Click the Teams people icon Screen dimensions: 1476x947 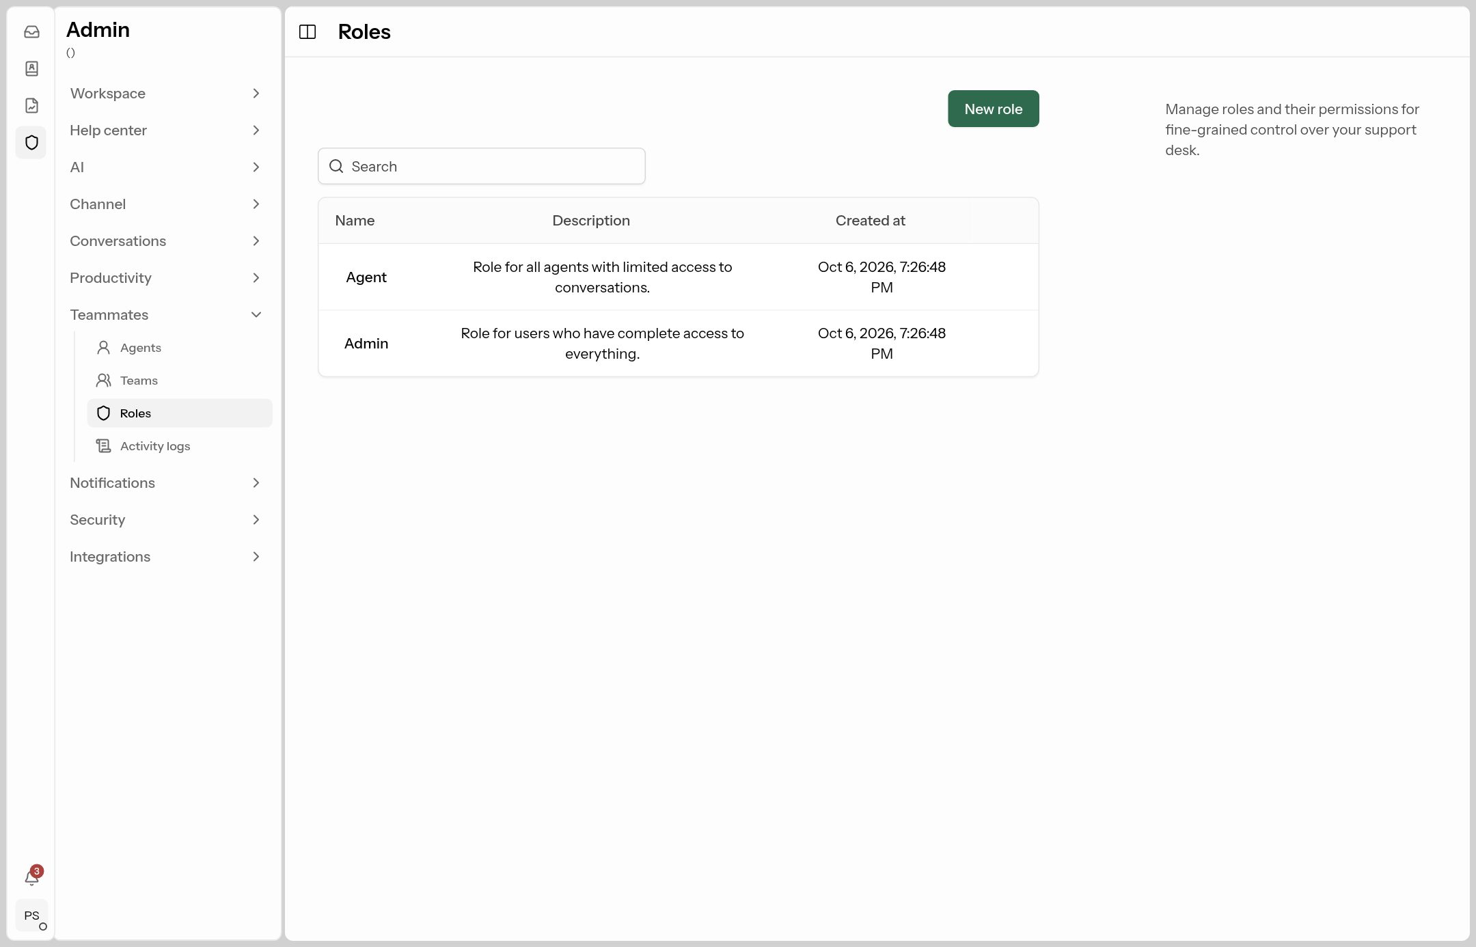tap(103, 381)
